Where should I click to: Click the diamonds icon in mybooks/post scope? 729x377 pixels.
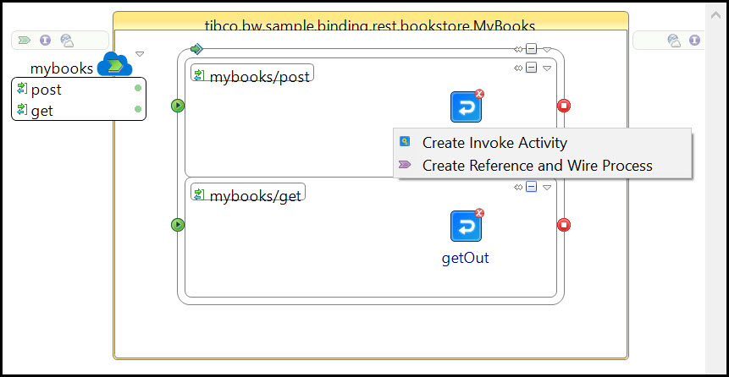pos(518,68)
